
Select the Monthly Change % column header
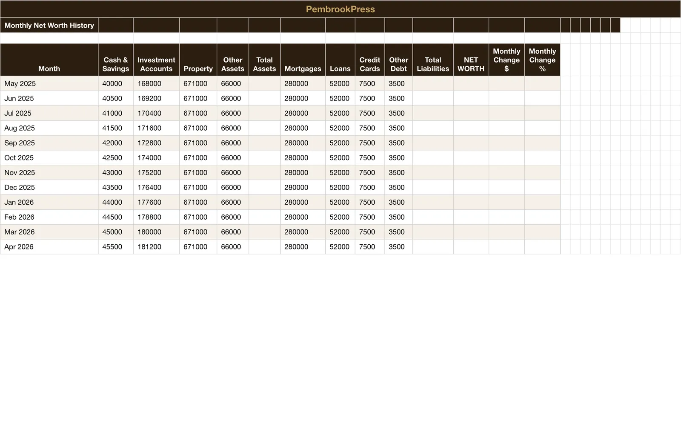pos(543,60)
